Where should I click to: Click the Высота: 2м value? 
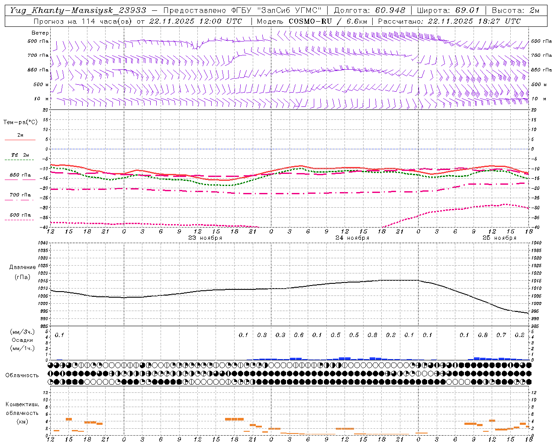(515, 10)
